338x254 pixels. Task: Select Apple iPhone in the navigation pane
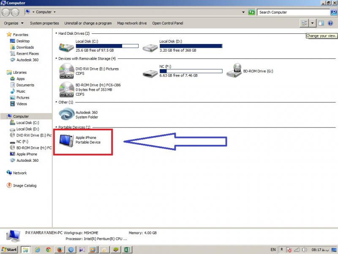pyautogui.click(x=27, y=154)
